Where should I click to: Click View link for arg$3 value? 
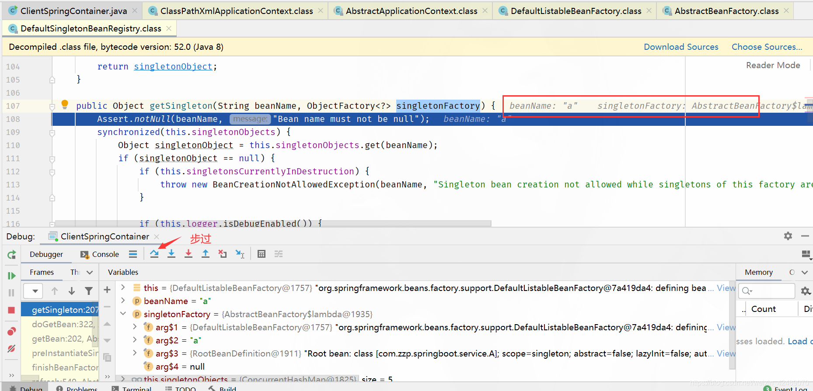pyautogui.click(x=726, y=353)
